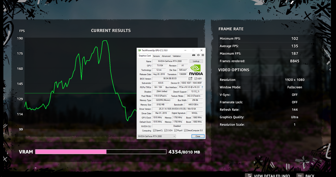Image resolution: width=336 pixels, height=177 pixels.
Task: Click the Resolution Scale value 1
Action: (x=295, y=124)
